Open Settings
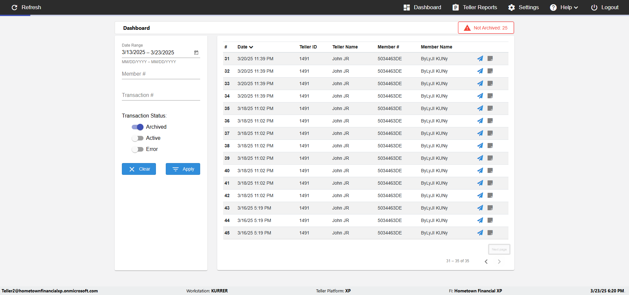 (524, 7)
